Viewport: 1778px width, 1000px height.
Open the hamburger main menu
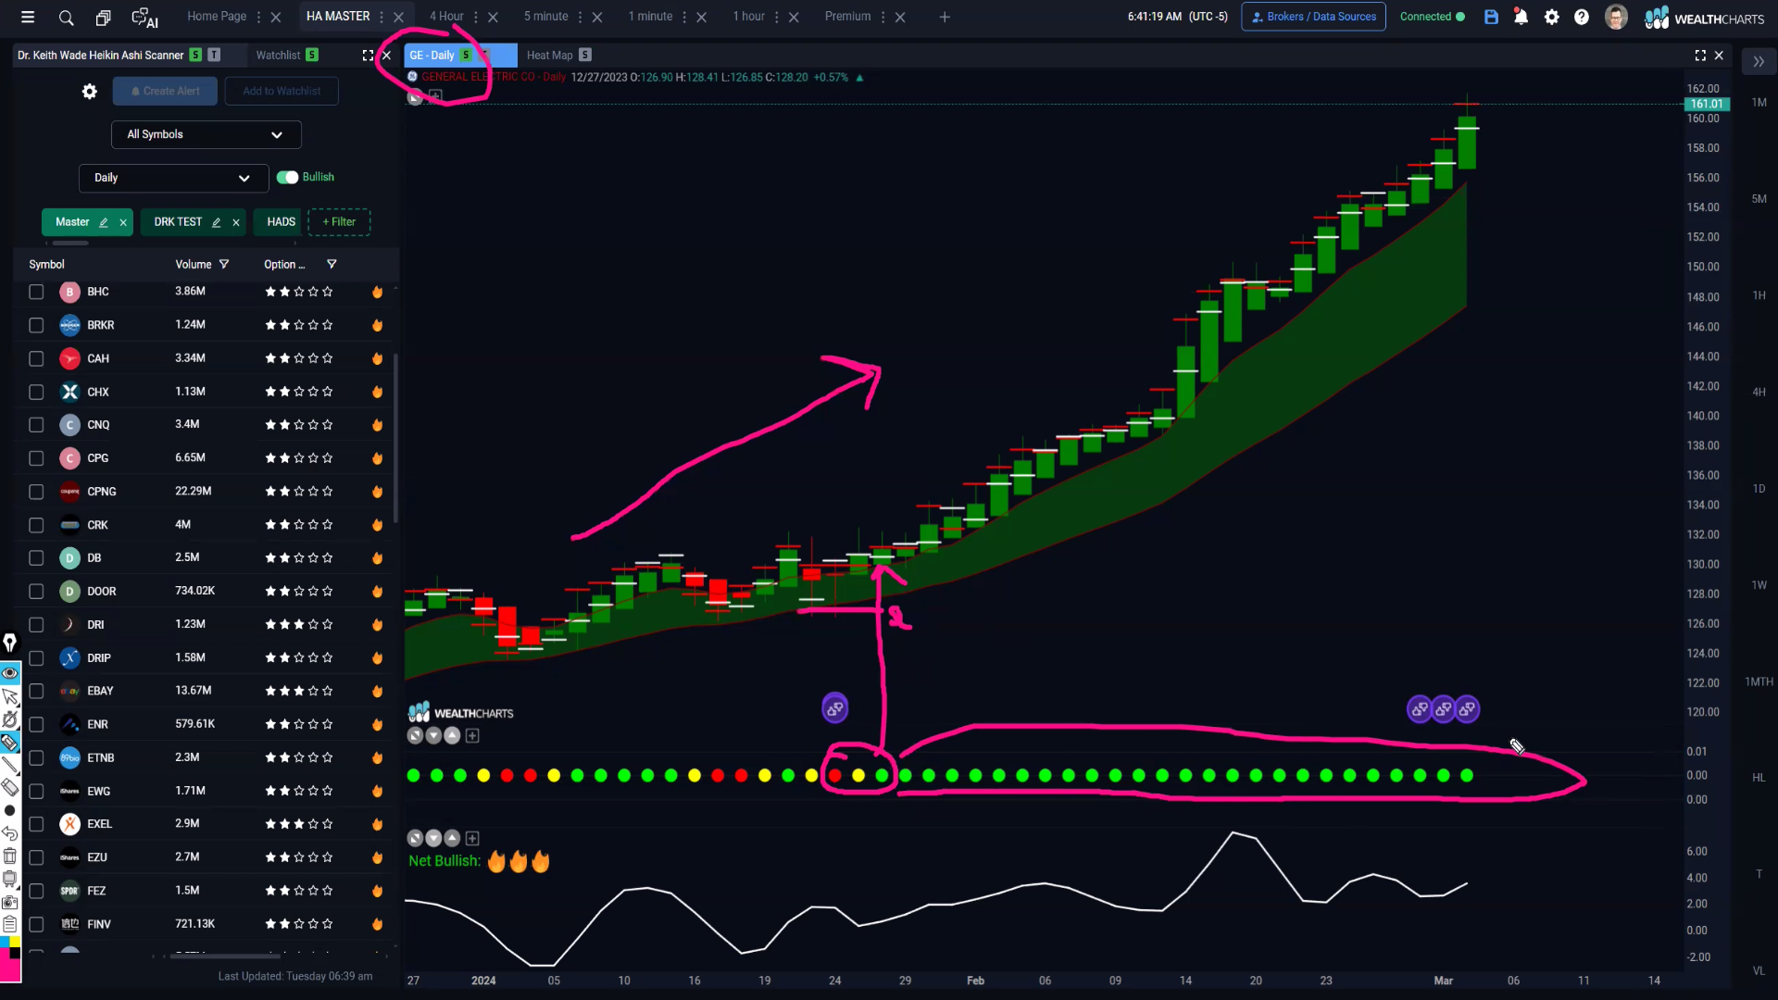(28, 17)
